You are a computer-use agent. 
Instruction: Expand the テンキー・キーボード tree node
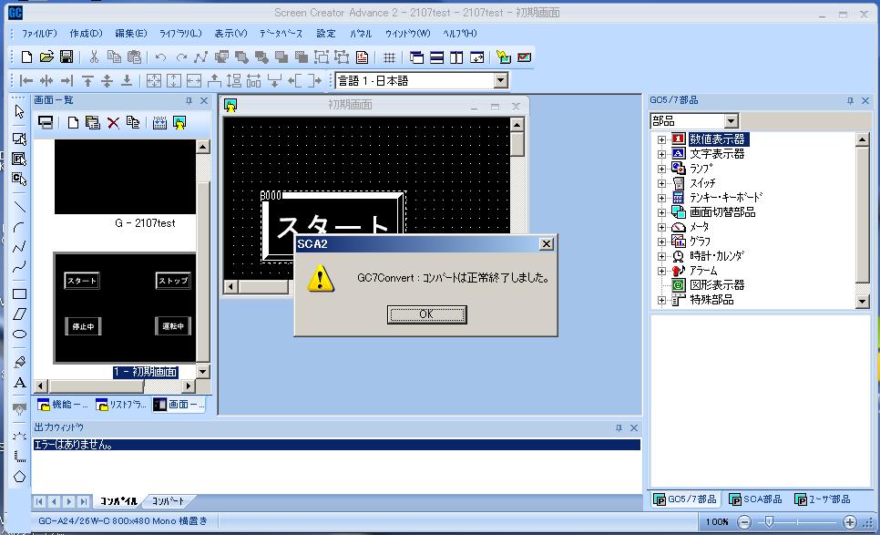(x=661, y=198)
